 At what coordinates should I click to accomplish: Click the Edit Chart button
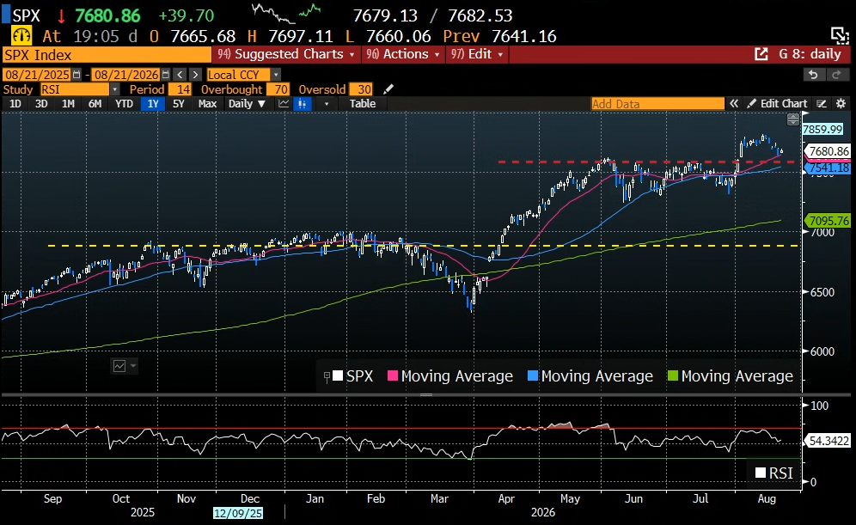778,104
